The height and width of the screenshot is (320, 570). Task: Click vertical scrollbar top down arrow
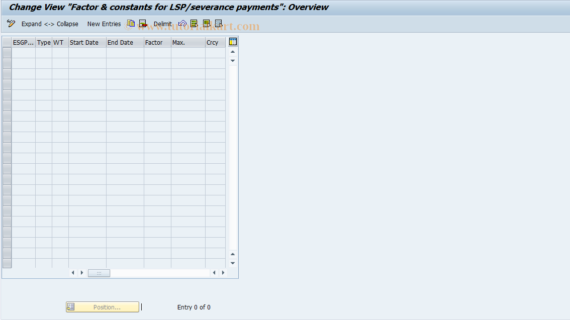pyautogui.click(x=233, y=61)
